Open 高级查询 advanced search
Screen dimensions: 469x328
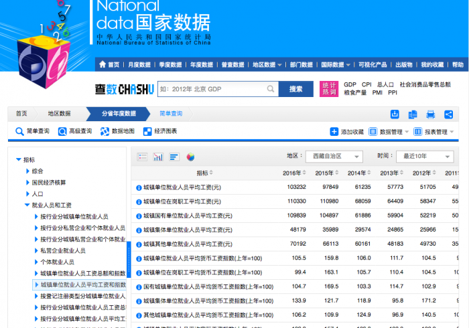(x=74, y=131)
